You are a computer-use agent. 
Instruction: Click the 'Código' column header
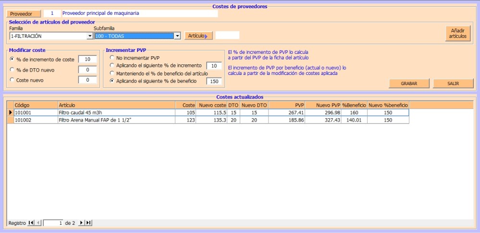pos(36,105)
